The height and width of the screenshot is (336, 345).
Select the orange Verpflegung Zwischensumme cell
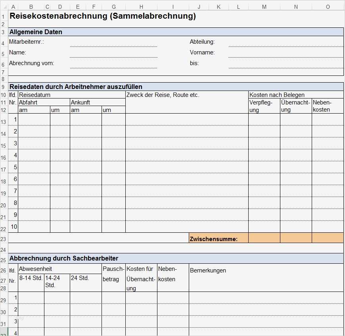point(264,237)
